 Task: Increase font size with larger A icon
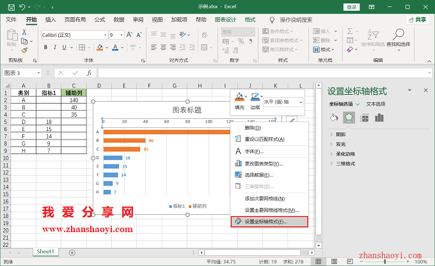tap(129, 35)
